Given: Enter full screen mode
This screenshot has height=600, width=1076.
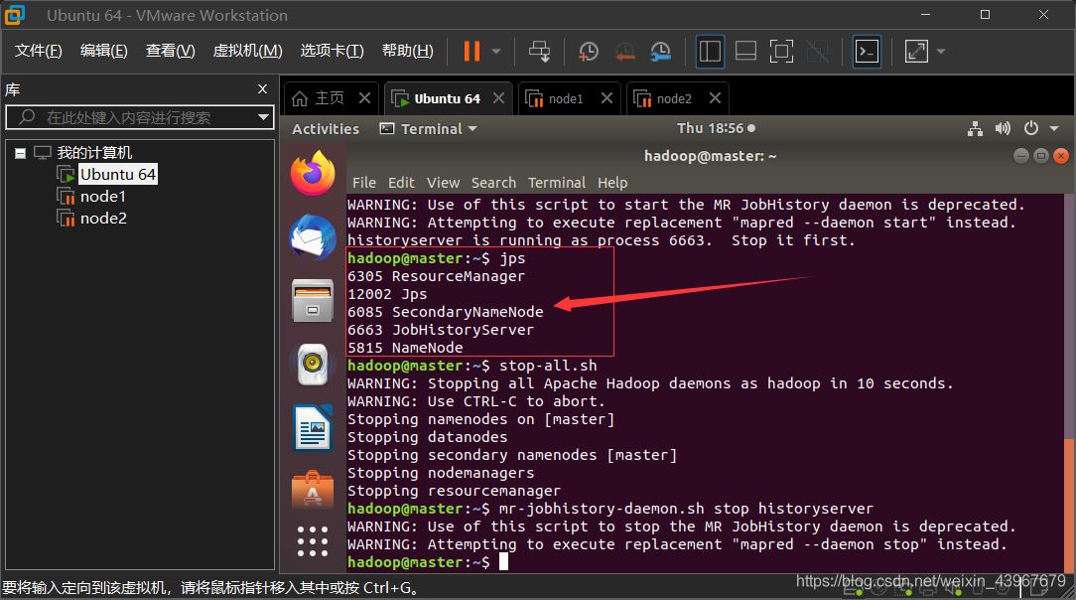Looking at the screenshot, I should tap(781, 51).
